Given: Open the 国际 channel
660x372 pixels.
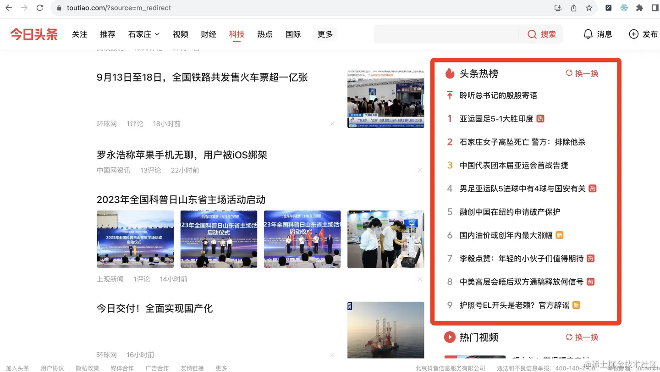Looking at the screenshot, I should coord(293,34).
